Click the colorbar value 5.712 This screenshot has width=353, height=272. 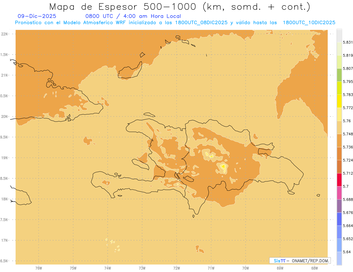348,173
